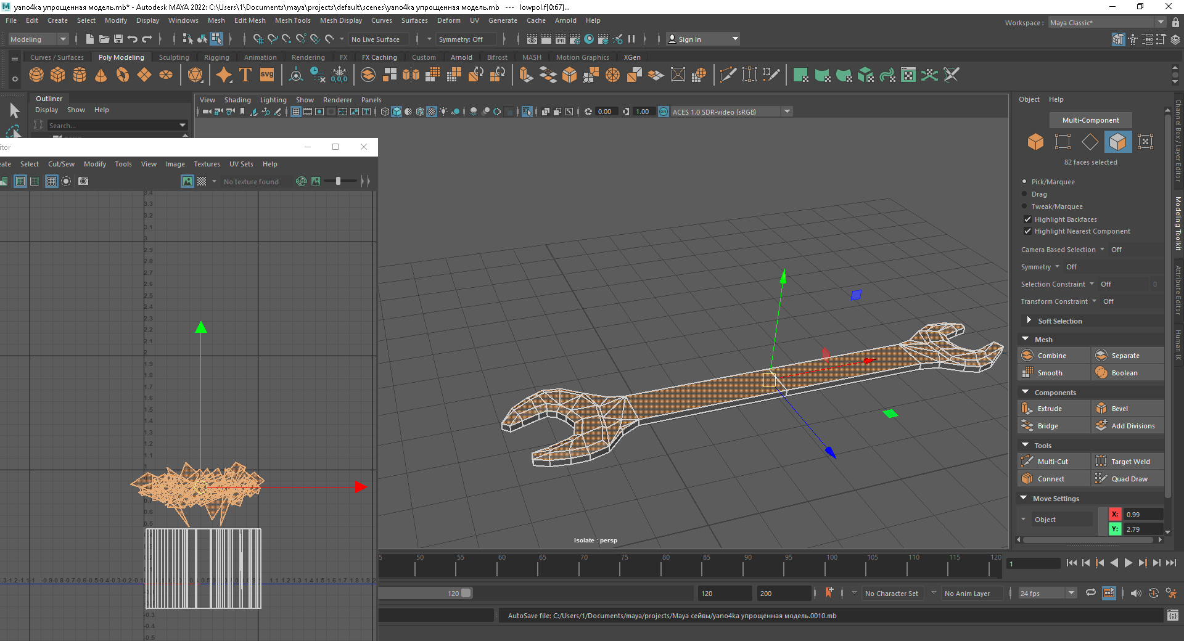Click the undo arrow icon
Image resolution: width=1184 pixels, height=641 pixels.
coord(133,39)
